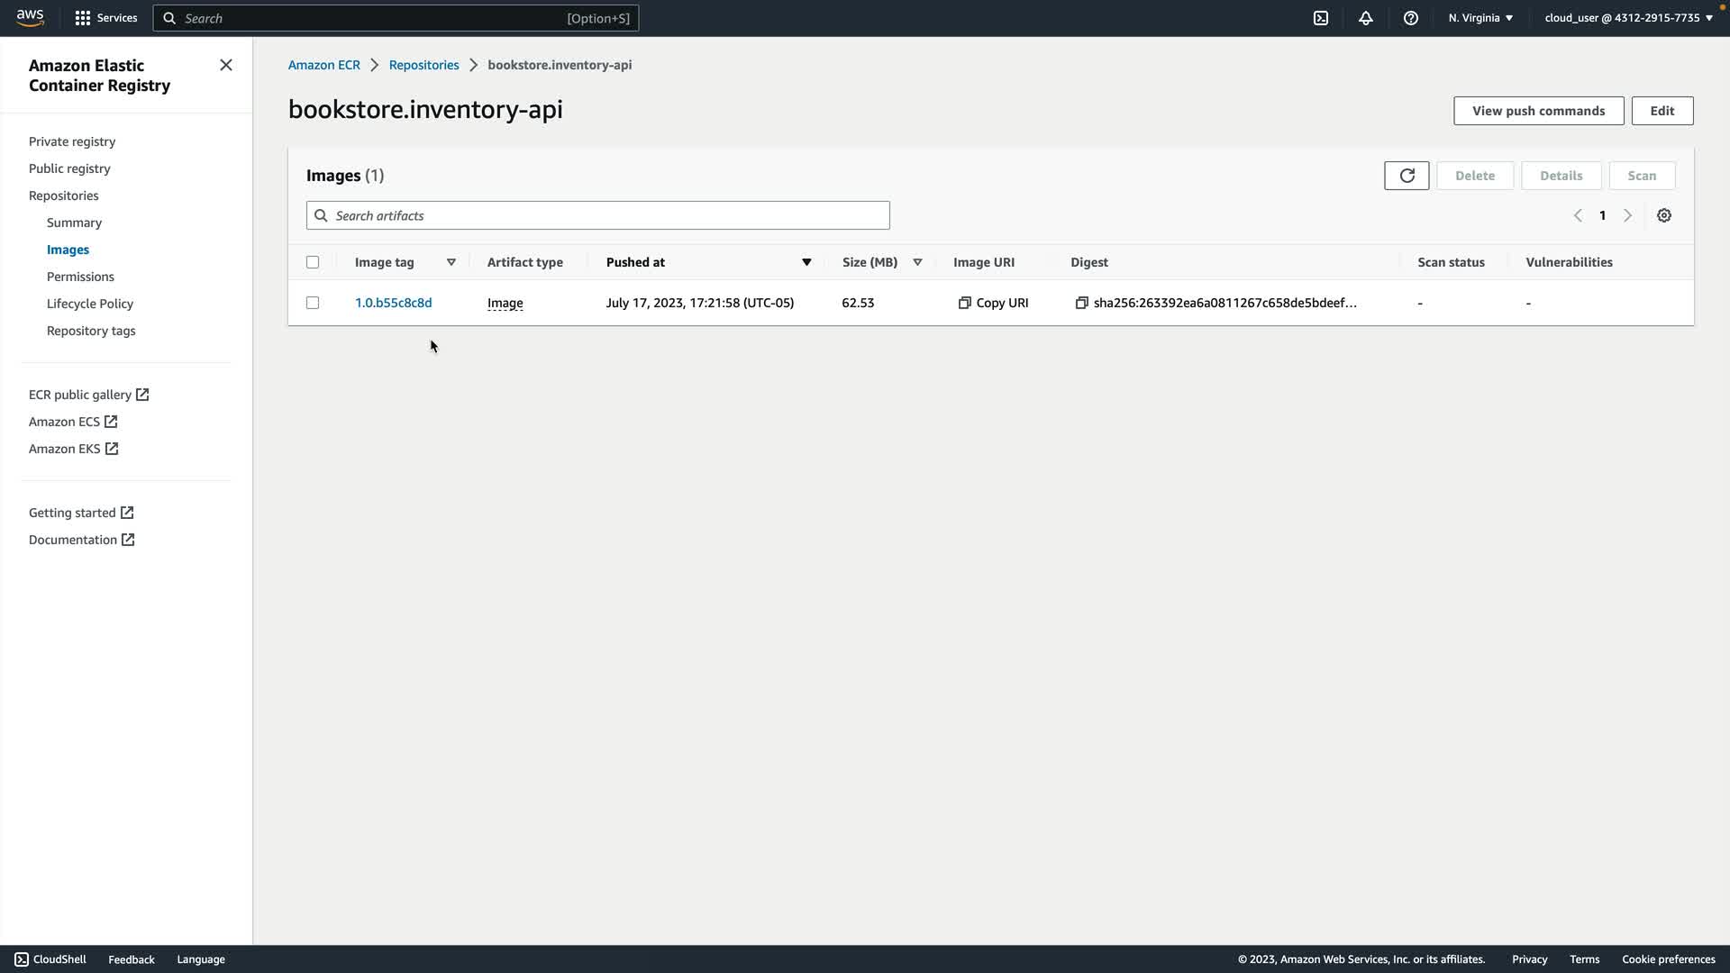Close the ECR navigation side panel

[x=225, y=65]
